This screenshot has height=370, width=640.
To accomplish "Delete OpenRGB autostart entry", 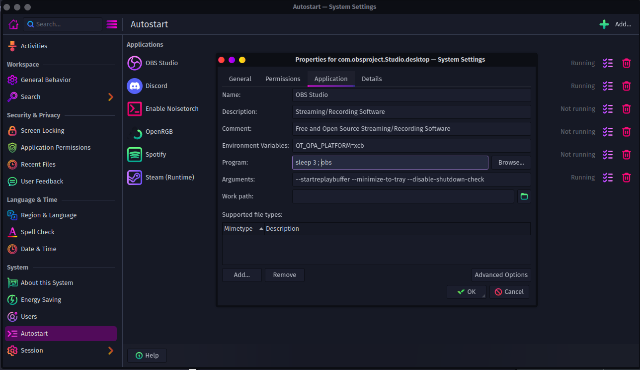I will 627,132.
